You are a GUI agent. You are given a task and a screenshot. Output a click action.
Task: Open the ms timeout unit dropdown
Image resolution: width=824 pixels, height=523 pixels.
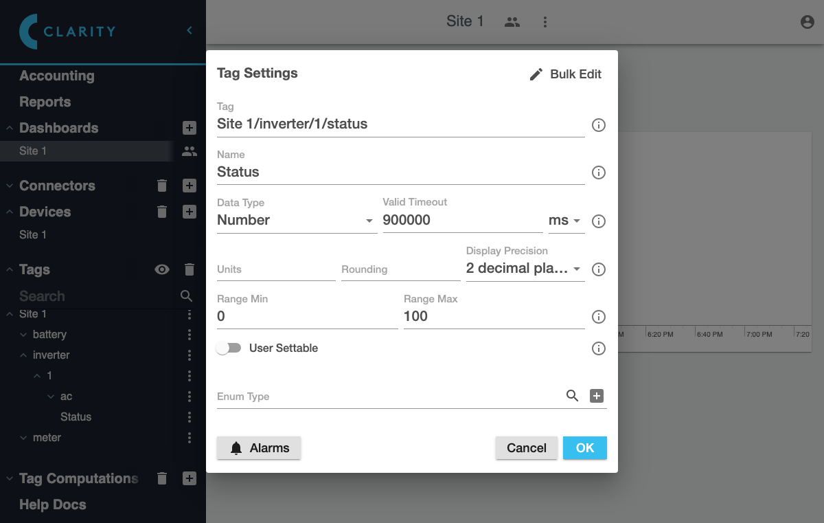pyautogui.click(x=566, y=221)
